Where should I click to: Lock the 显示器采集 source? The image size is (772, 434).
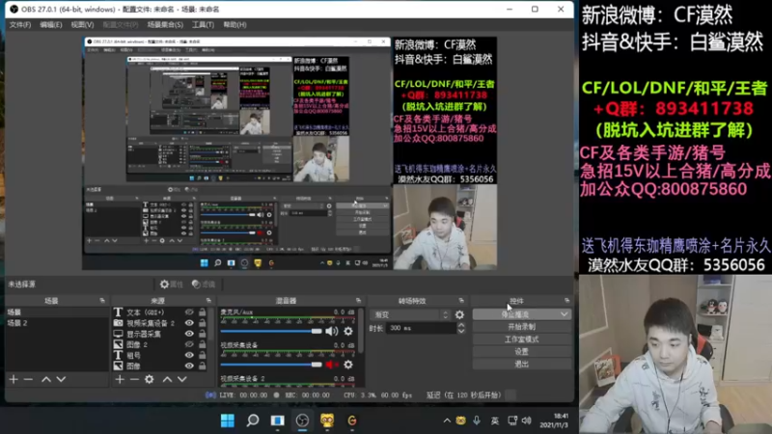[203, 334]
